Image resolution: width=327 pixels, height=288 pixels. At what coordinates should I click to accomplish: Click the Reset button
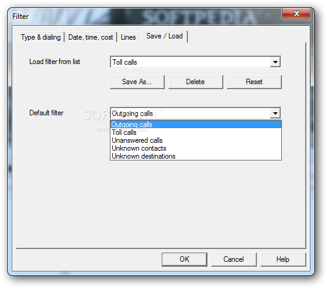pos(254,82)
